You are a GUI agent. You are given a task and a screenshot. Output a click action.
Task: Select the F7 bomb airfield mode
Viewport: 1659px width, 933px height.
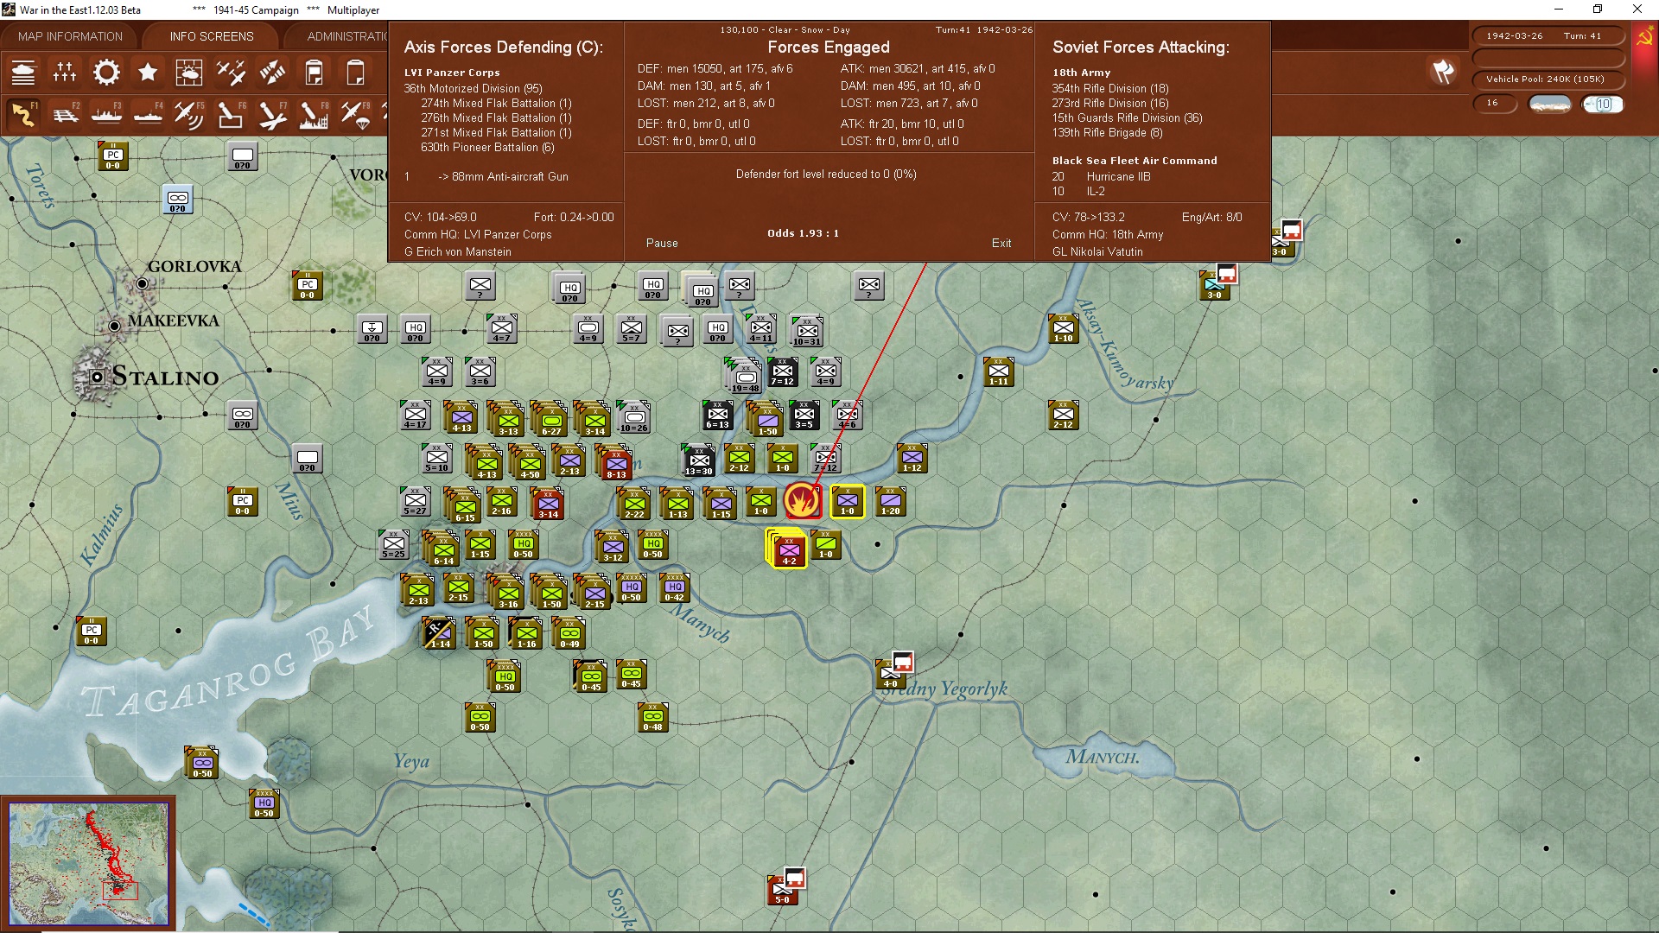(x=272, y=114)
